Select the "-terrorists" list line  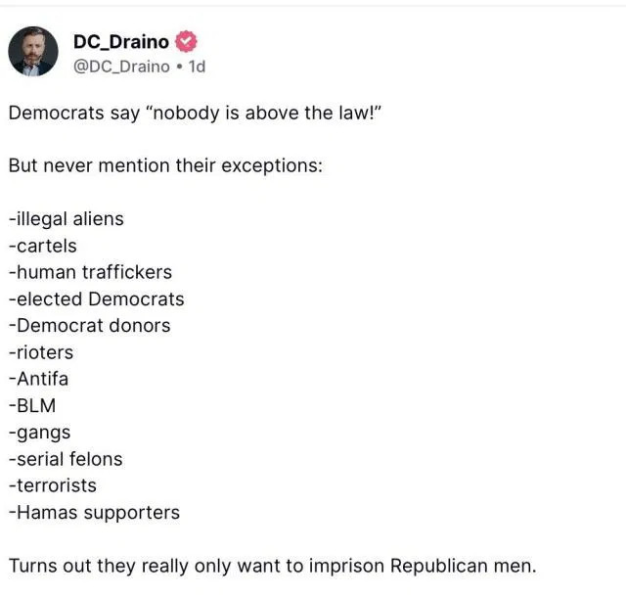click(x=53, y=485)
